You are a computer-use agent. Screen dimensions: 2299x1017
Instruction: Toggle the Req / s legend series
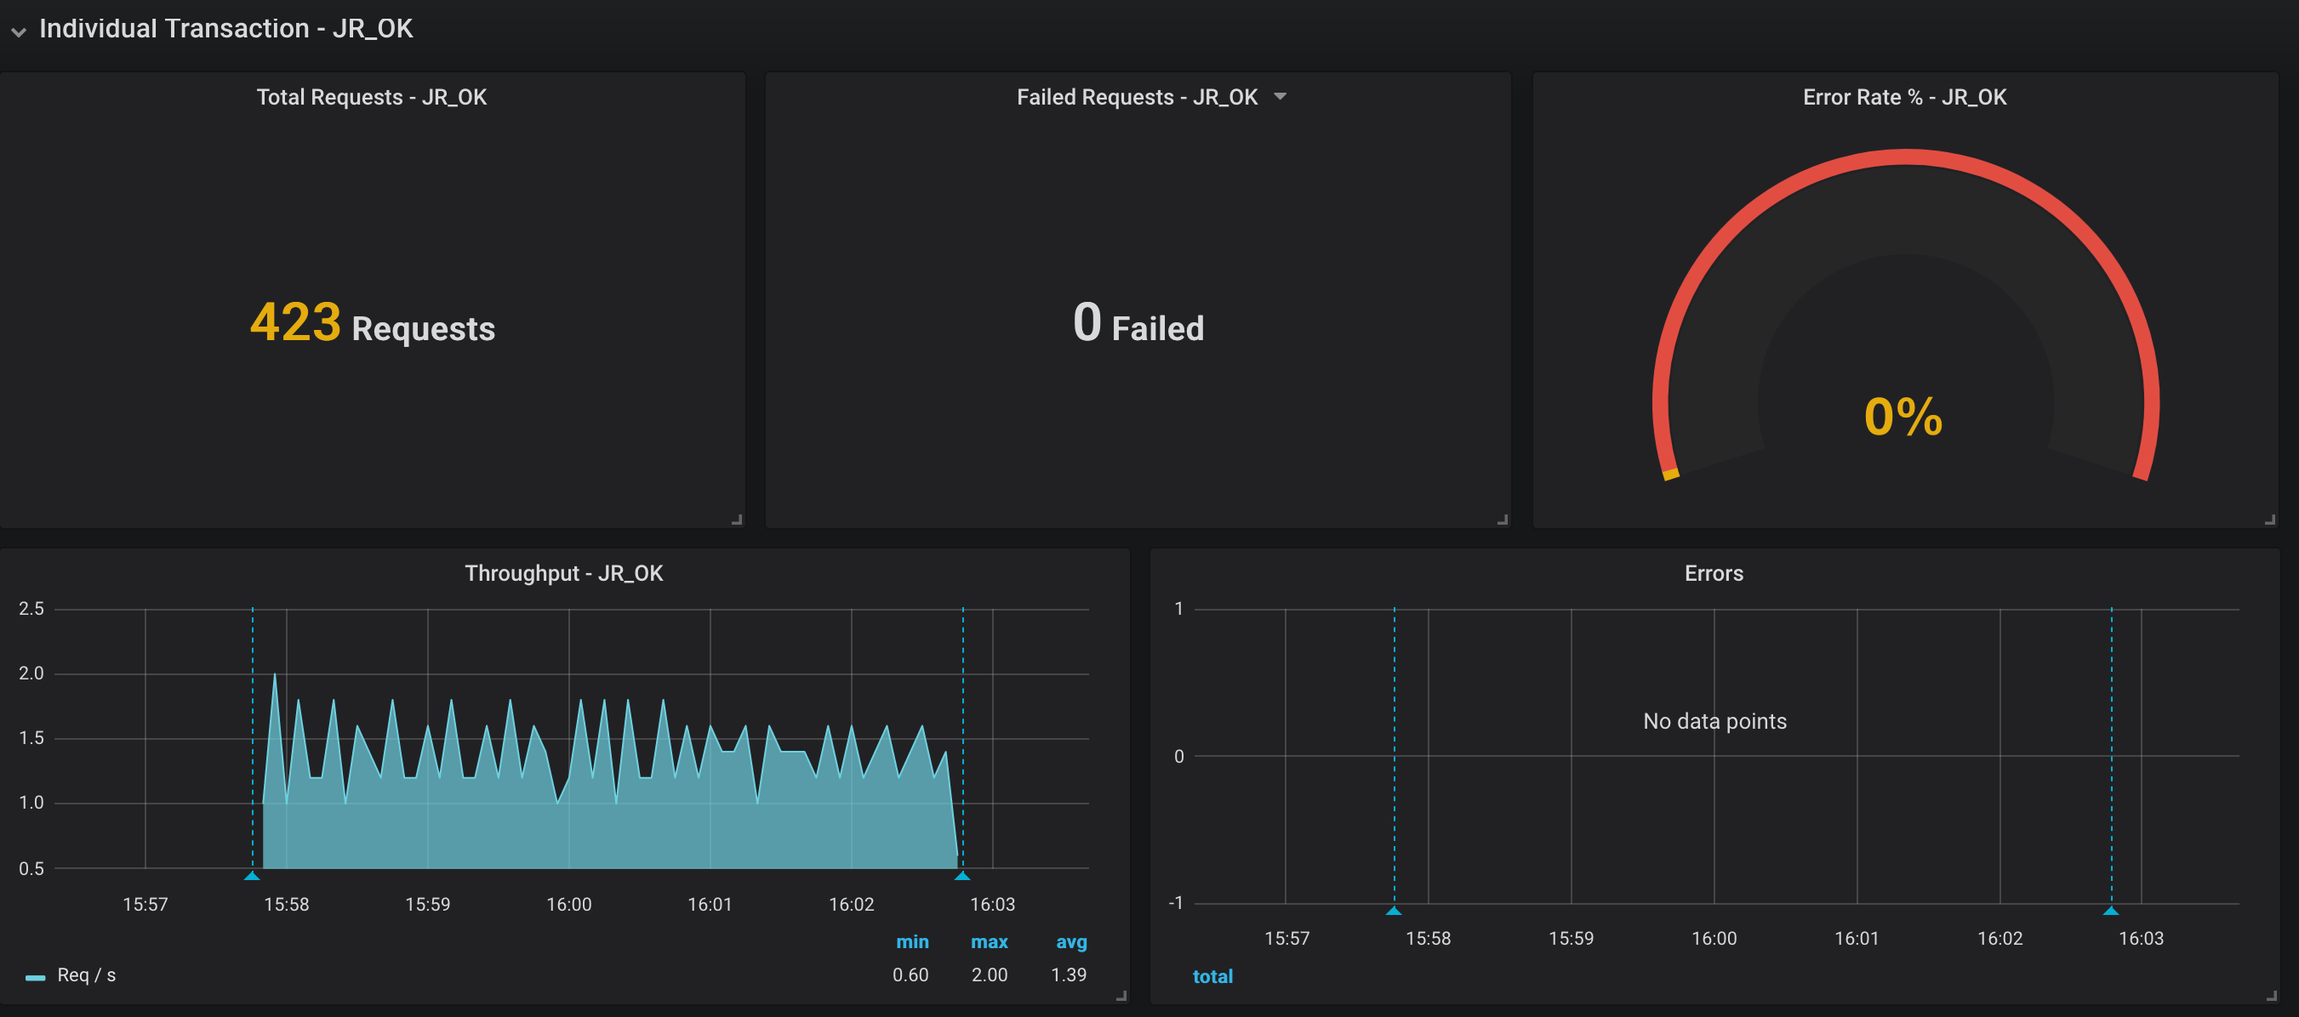86,975
